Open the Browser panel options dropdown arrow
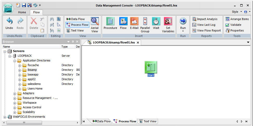Screen dimensions: 253x126 click(68, 42)
